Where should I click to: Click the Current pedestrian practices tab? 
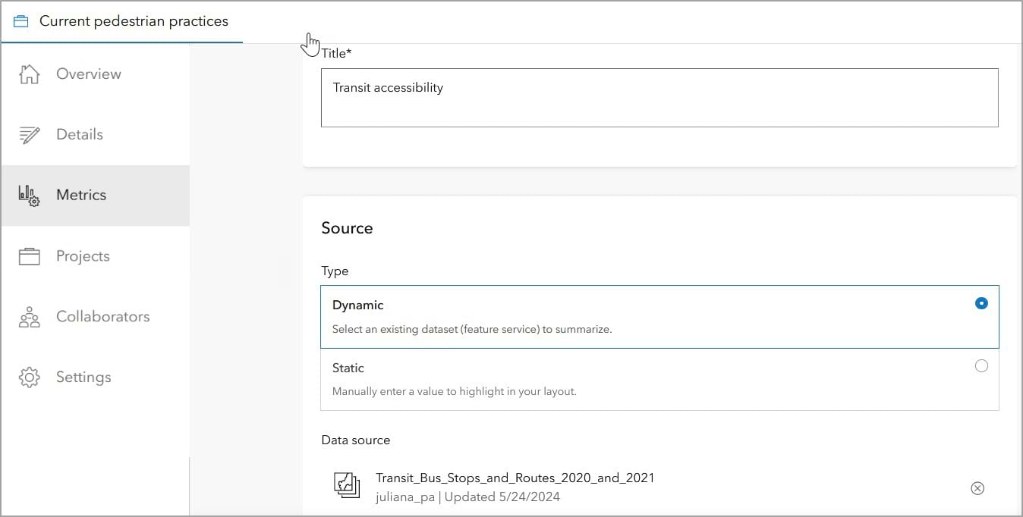133,21
